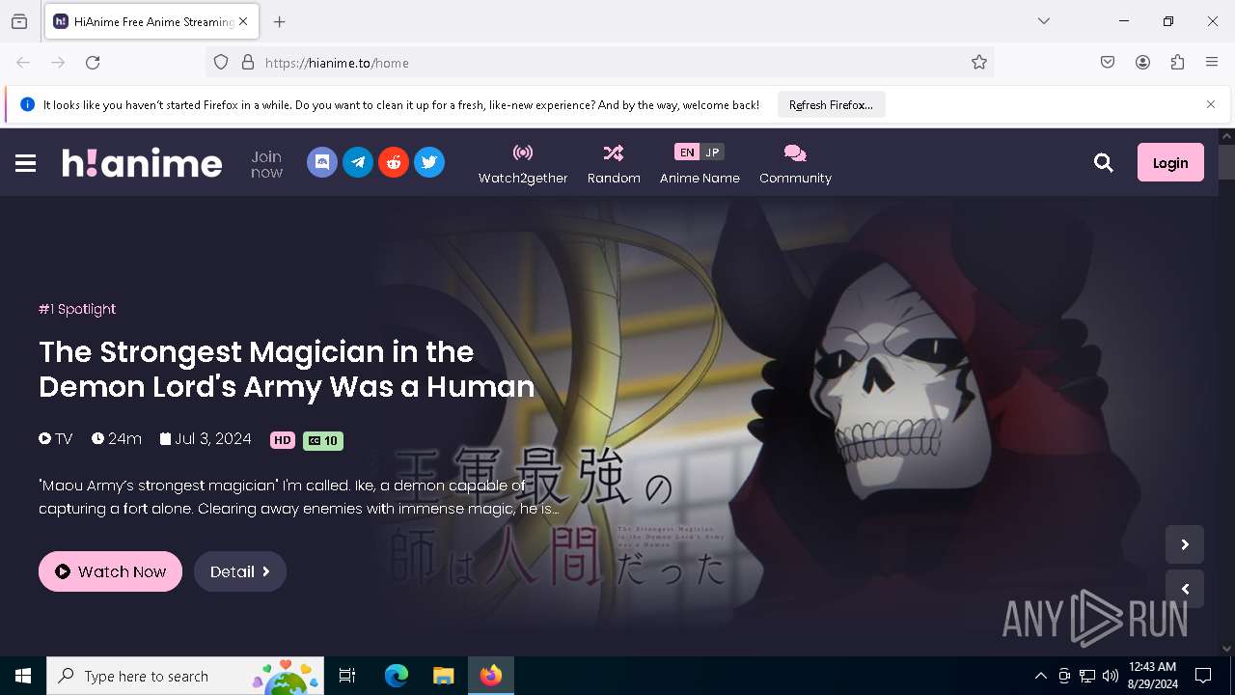Viewport: 1235px width, 695px height.
Task: Click the Login button
Action: tap(1170, 162)
